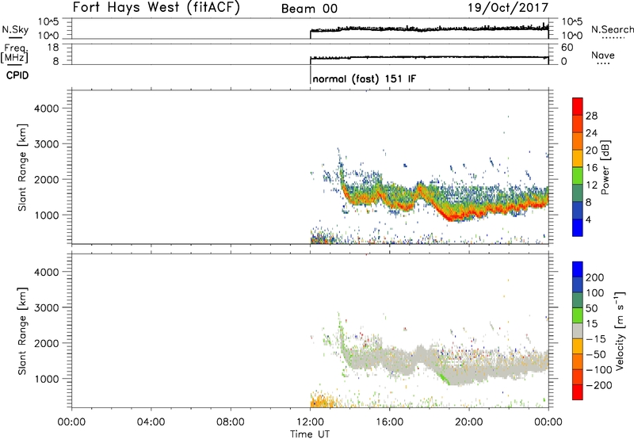Click the noise trace in N.Sky panel
634x439 pixels.
point(429,29)
